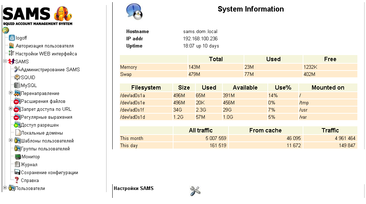Screen dimensions: 366x204
Task: Open the Справка help item
Action: [30, 180]
